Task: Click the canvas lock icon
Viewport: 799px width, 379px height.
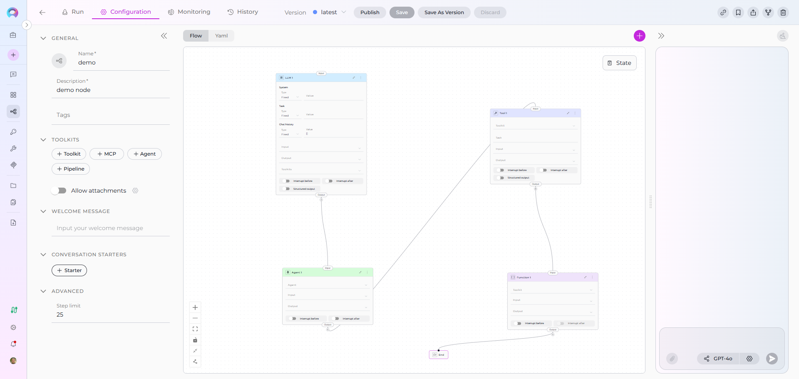Action: point(195,340)
